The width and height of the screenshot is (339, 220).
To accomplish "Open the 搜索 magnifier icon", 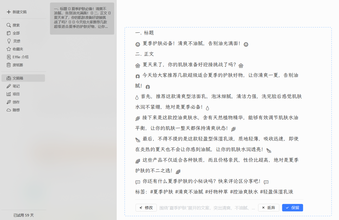I will coord(9,25).
